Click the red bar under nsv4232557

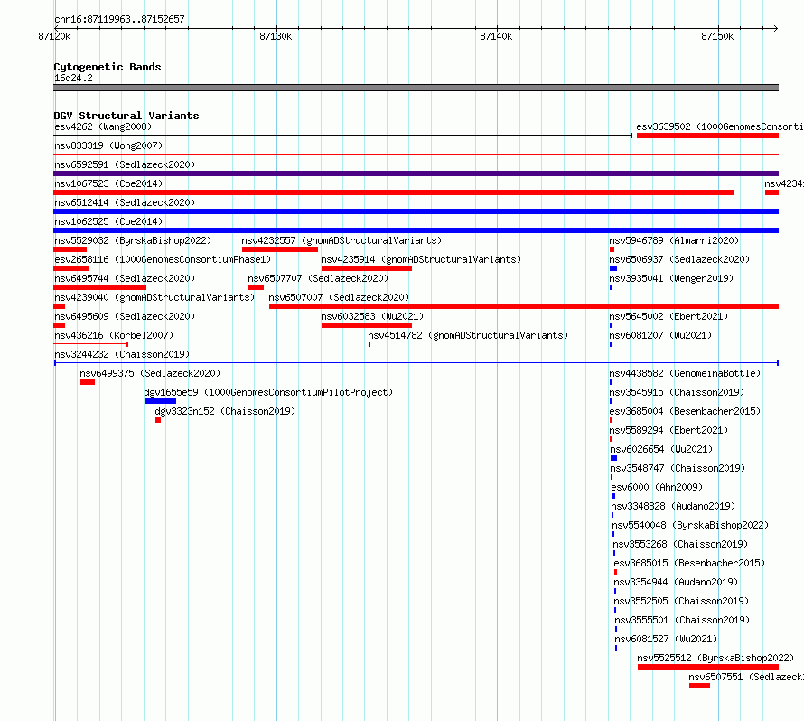[280, 249]
